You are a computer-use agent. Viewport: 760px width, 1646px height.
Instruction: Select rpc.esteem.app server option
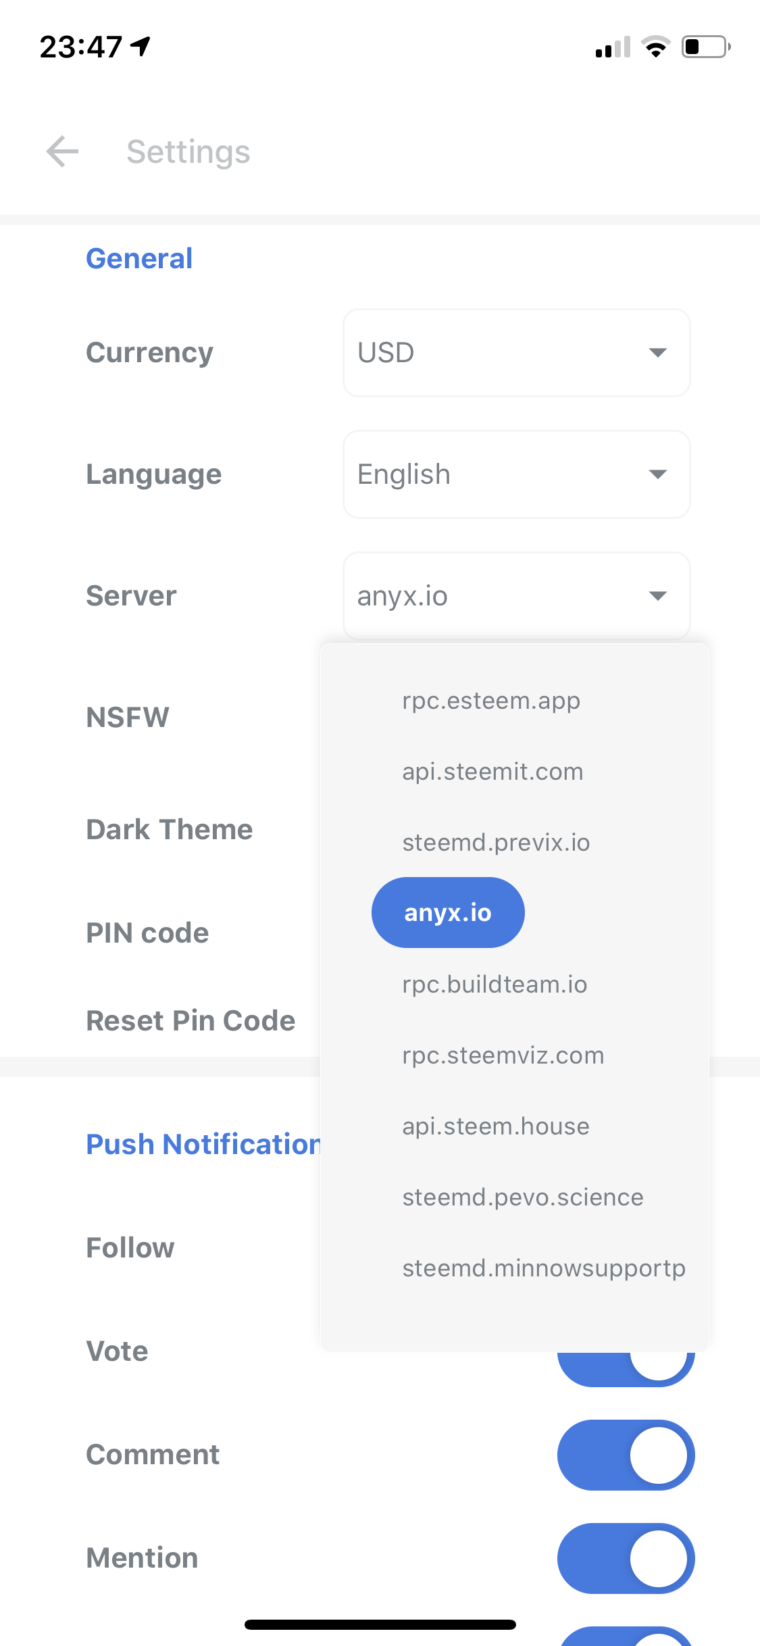tap(491, 701)
